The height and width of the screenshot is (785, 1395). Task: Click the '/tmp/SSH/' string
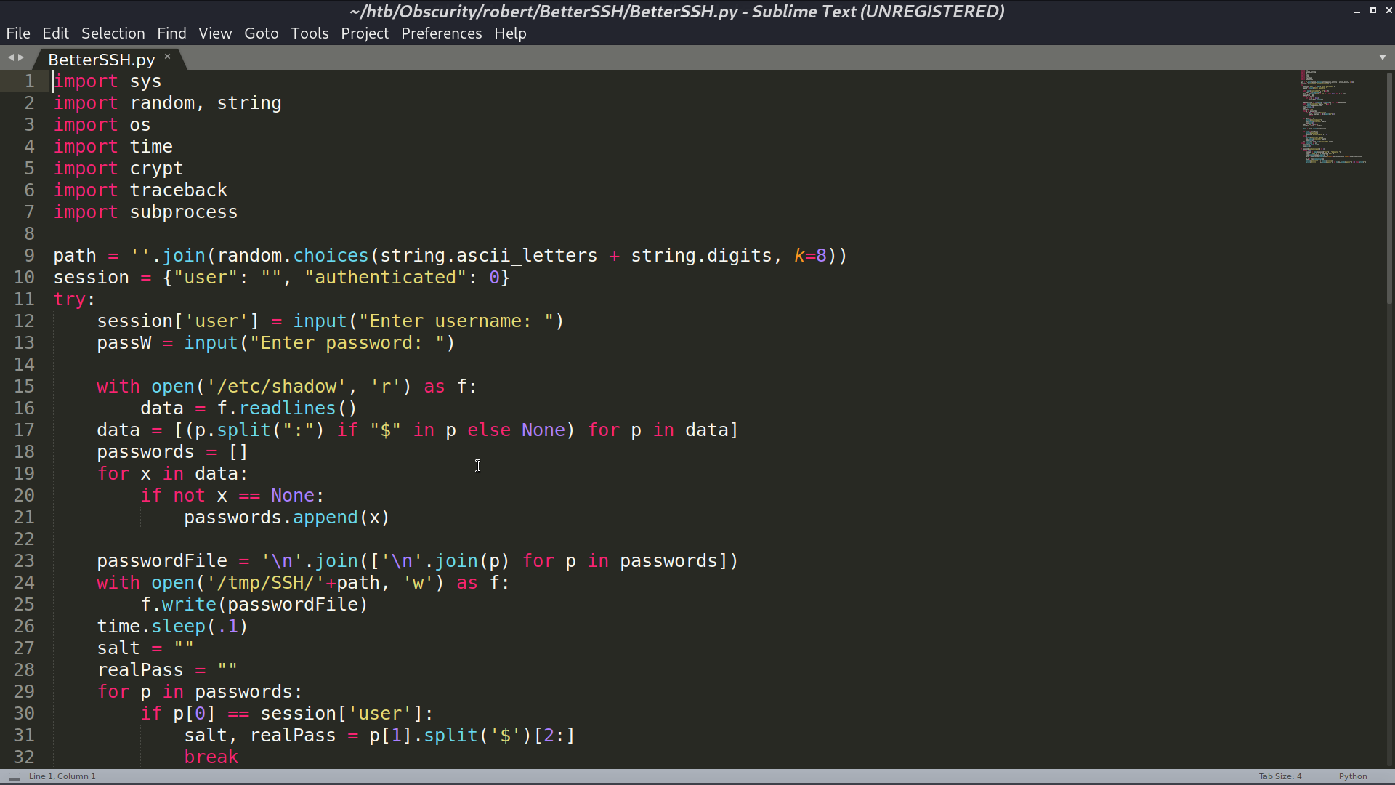265,583
